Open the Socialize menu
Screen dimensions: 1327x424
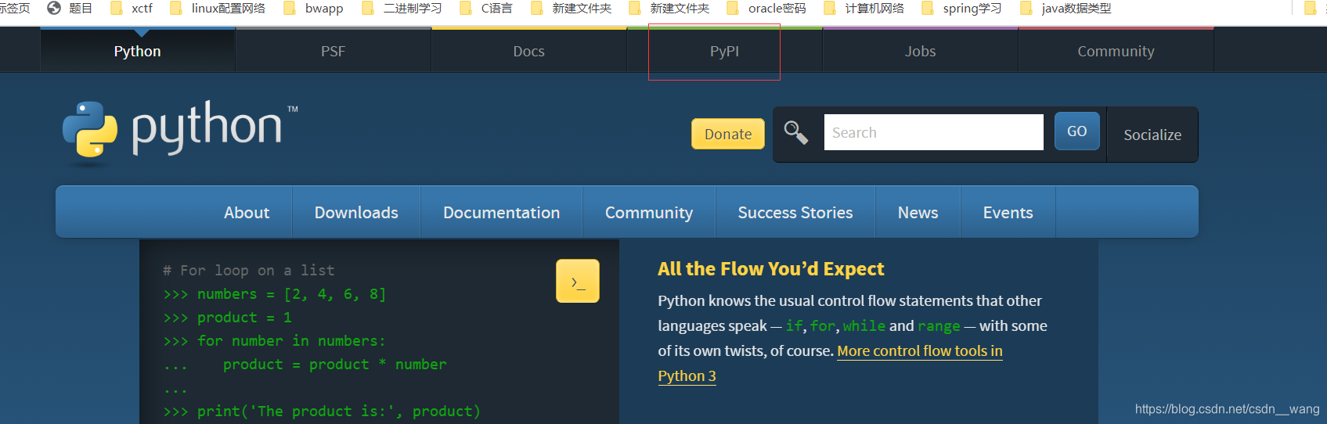point(1152,135)
